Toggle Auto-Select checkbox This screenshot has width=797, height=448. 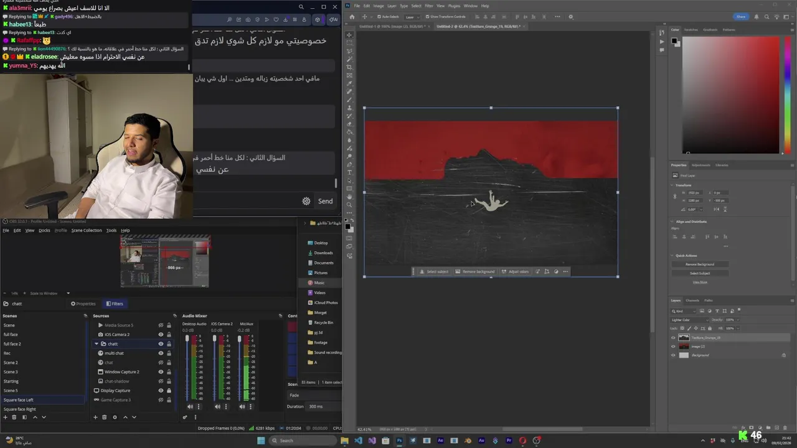379,17
